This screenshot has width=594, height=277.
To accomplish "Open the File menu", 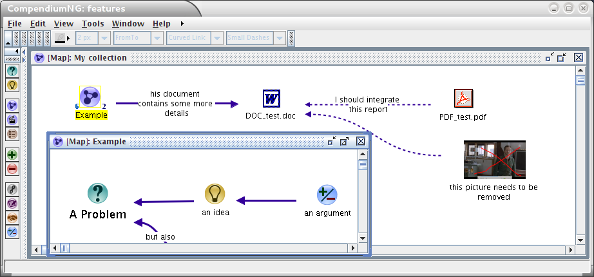I will (15, 23).
